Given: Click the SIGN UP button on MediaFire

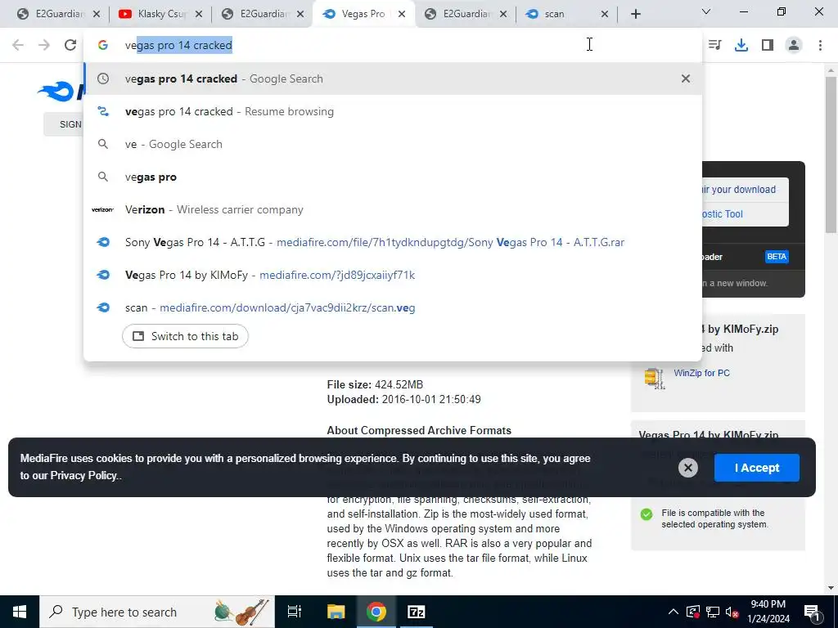Looking at the screenshot, I should (64, 124).
